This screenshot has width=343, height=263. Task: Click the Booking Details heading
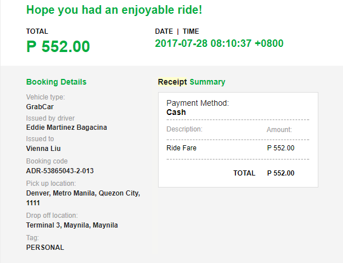pyautogui.click(x=56, y=82)
